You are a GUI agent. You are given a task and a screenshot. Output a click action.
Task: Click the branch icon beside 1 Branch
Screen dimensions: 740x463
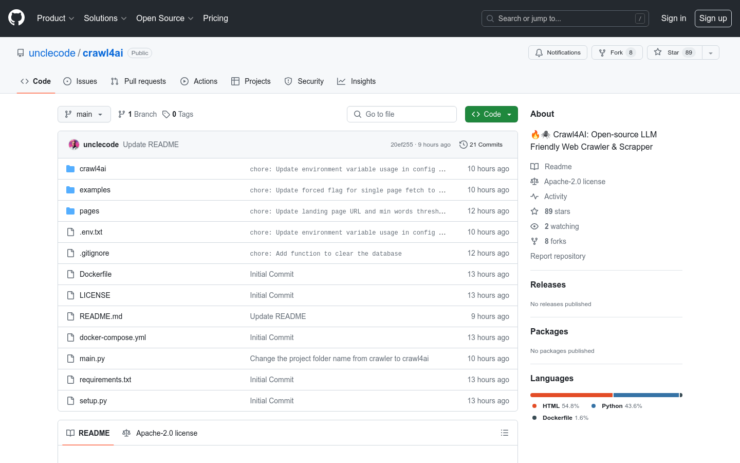[122, 114]
